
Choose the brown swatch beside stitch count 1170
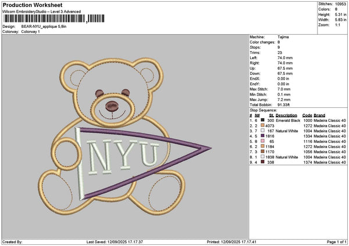pyautogui.click(x=263, y=151)
